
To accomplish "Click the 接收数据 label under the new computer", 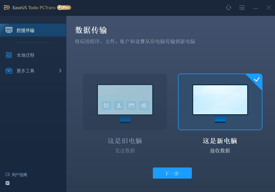I will [x=220, y=150].
